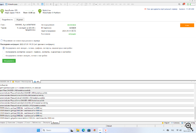Open the Журнал tab next to Подробности

click(x=20, y=20)
